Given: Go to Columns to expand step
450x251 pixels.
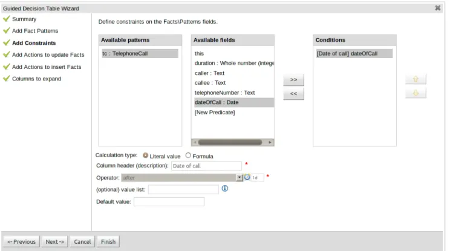Looking at the screenshot, I should [36, 79].
